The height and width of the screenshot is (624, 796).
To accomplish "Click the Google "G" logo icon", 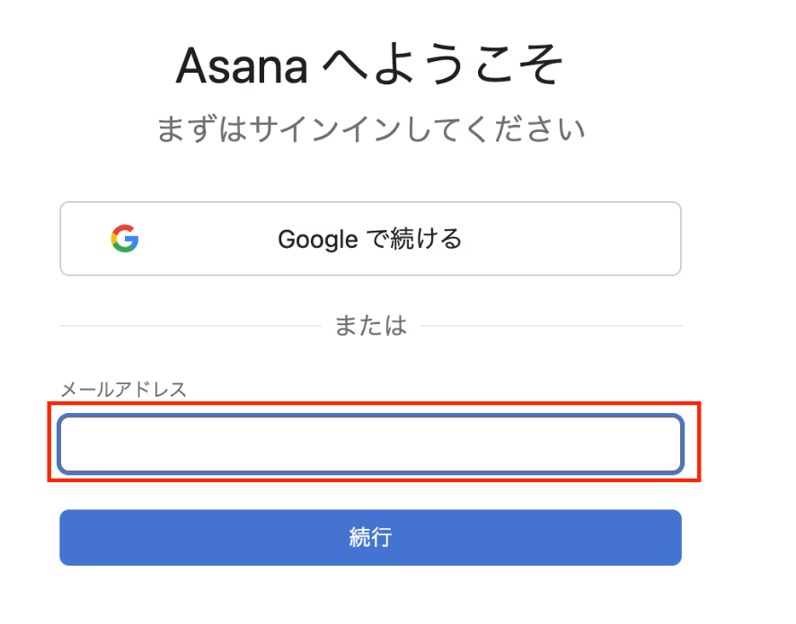I will click(x=125, y=239).
